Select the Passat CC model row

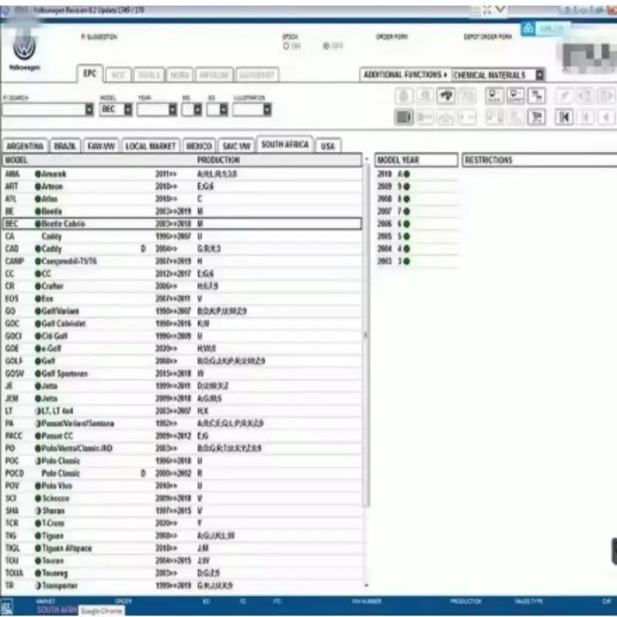(x=182, y=436)
